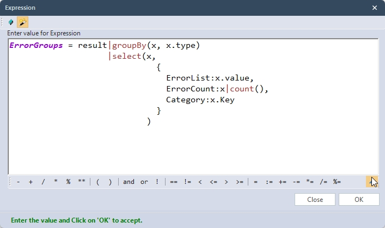
Task: Insert the minus operator
Action: [18, 182]
